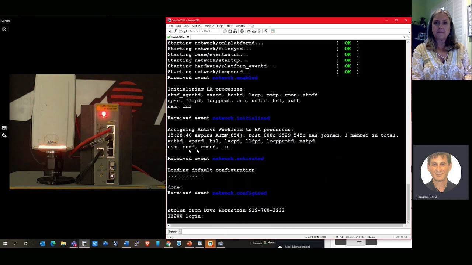Open Session Options gear icon
Screen dimensions: 472x265
pyautogui.click(x=249, y=31)
